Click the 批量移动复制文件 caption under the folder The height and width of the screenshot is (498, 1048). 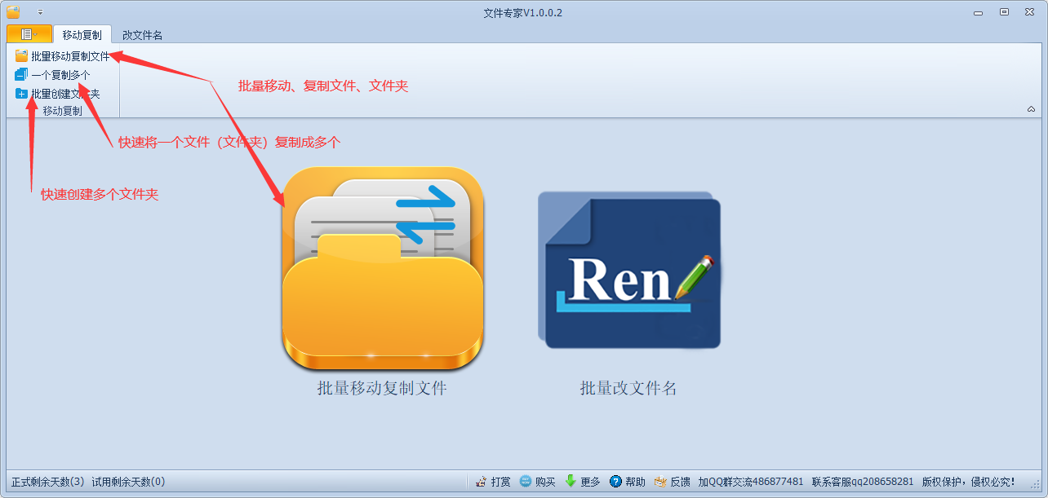click(382, 388)
